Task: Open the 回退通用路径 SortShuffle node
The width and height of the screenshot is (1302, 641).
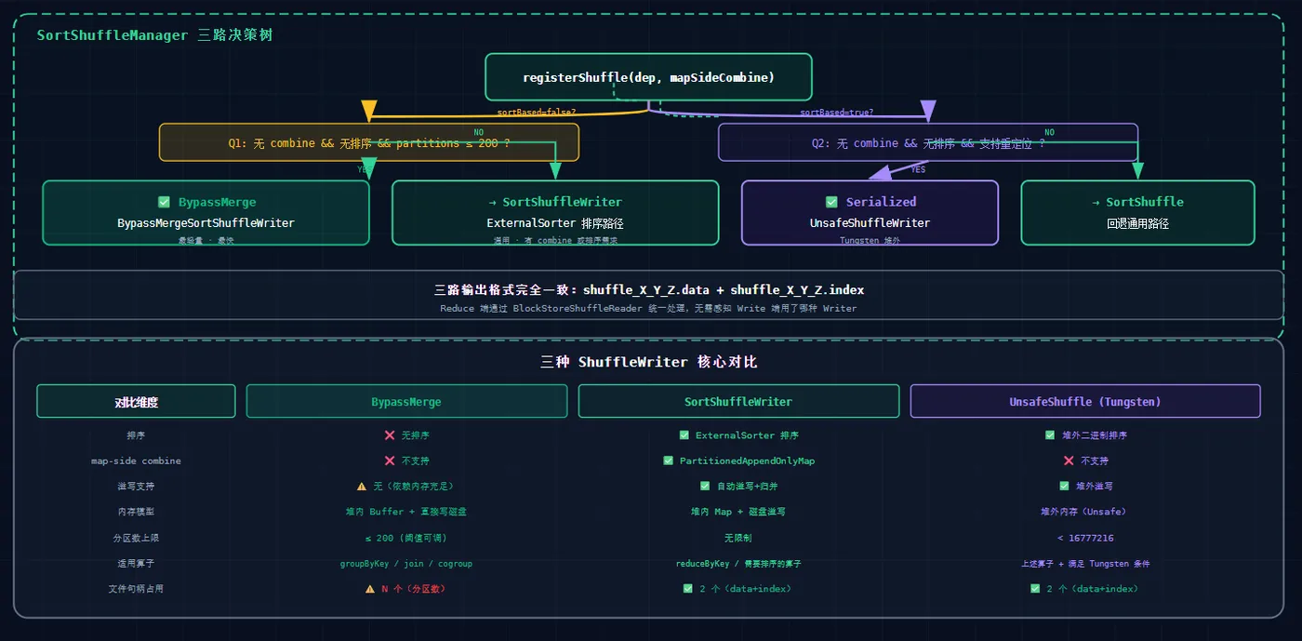Action: (x=1138, y=212)
